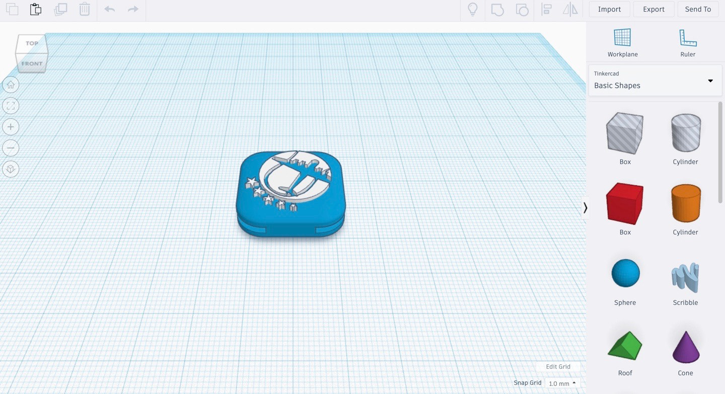Click the Home view icon
The width and height of the screenshot is (725, 394).
(x=11, y=85)
